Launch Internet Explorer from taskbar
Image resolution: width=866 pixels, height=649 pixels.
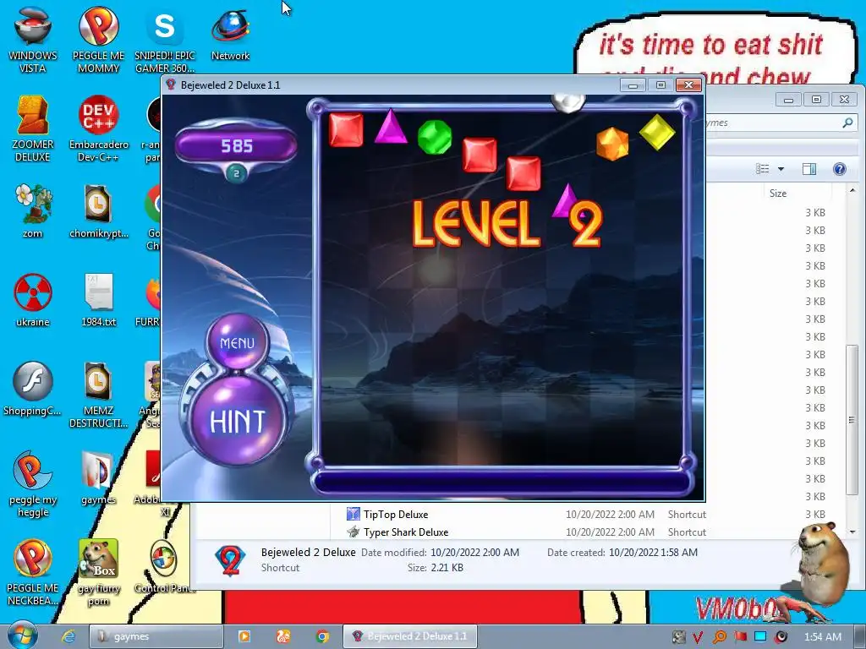(x=68, y=636)
